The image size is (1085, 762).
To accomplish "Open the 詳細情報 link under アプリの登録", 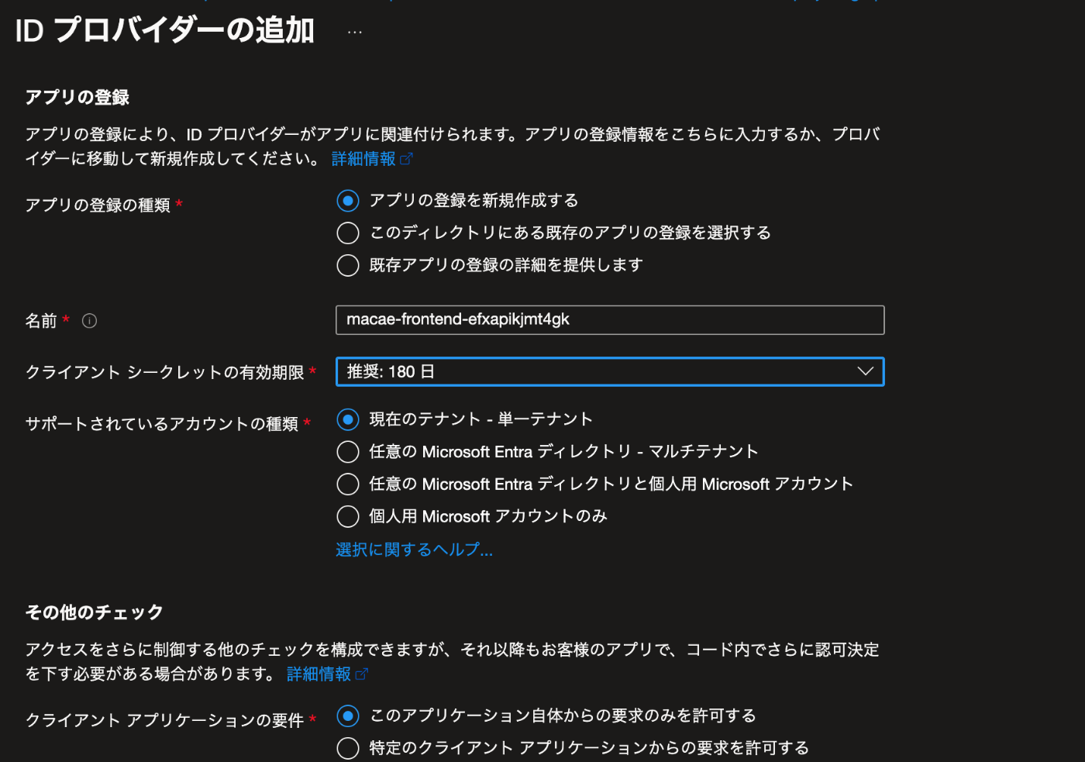I will tap(364, 158).
